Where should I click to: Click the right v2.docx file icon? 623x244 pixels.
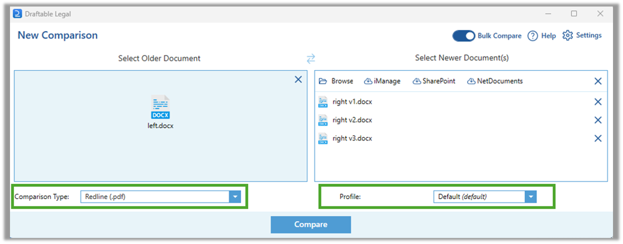(x=323, y=120)
